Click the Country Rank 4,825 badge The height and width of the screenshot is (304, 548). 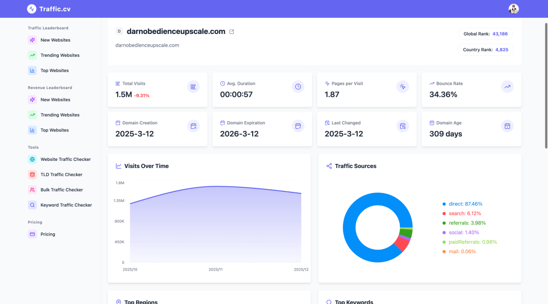[x=486, y=50]
